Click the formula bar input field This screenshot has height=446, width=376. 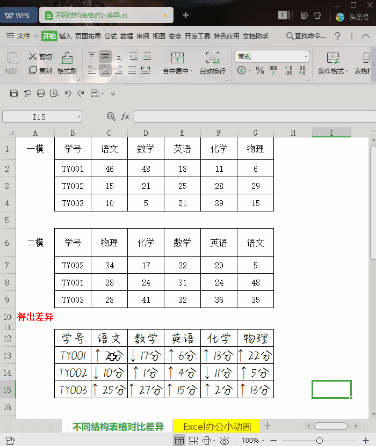255,116
